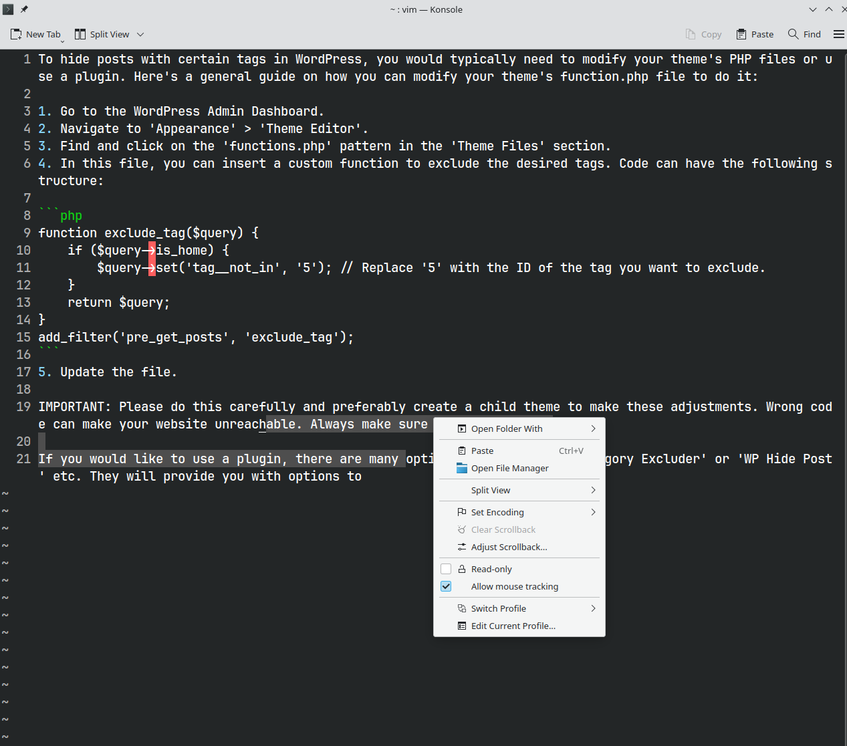Expand the Set Encoding submenu arrow
The image size is (847, 746).
tap(593, 512)
